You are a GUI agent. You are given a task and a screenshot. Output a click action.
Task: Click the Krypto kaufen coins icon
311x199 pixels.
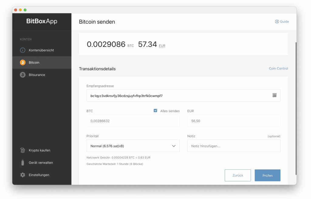point(22,150)
